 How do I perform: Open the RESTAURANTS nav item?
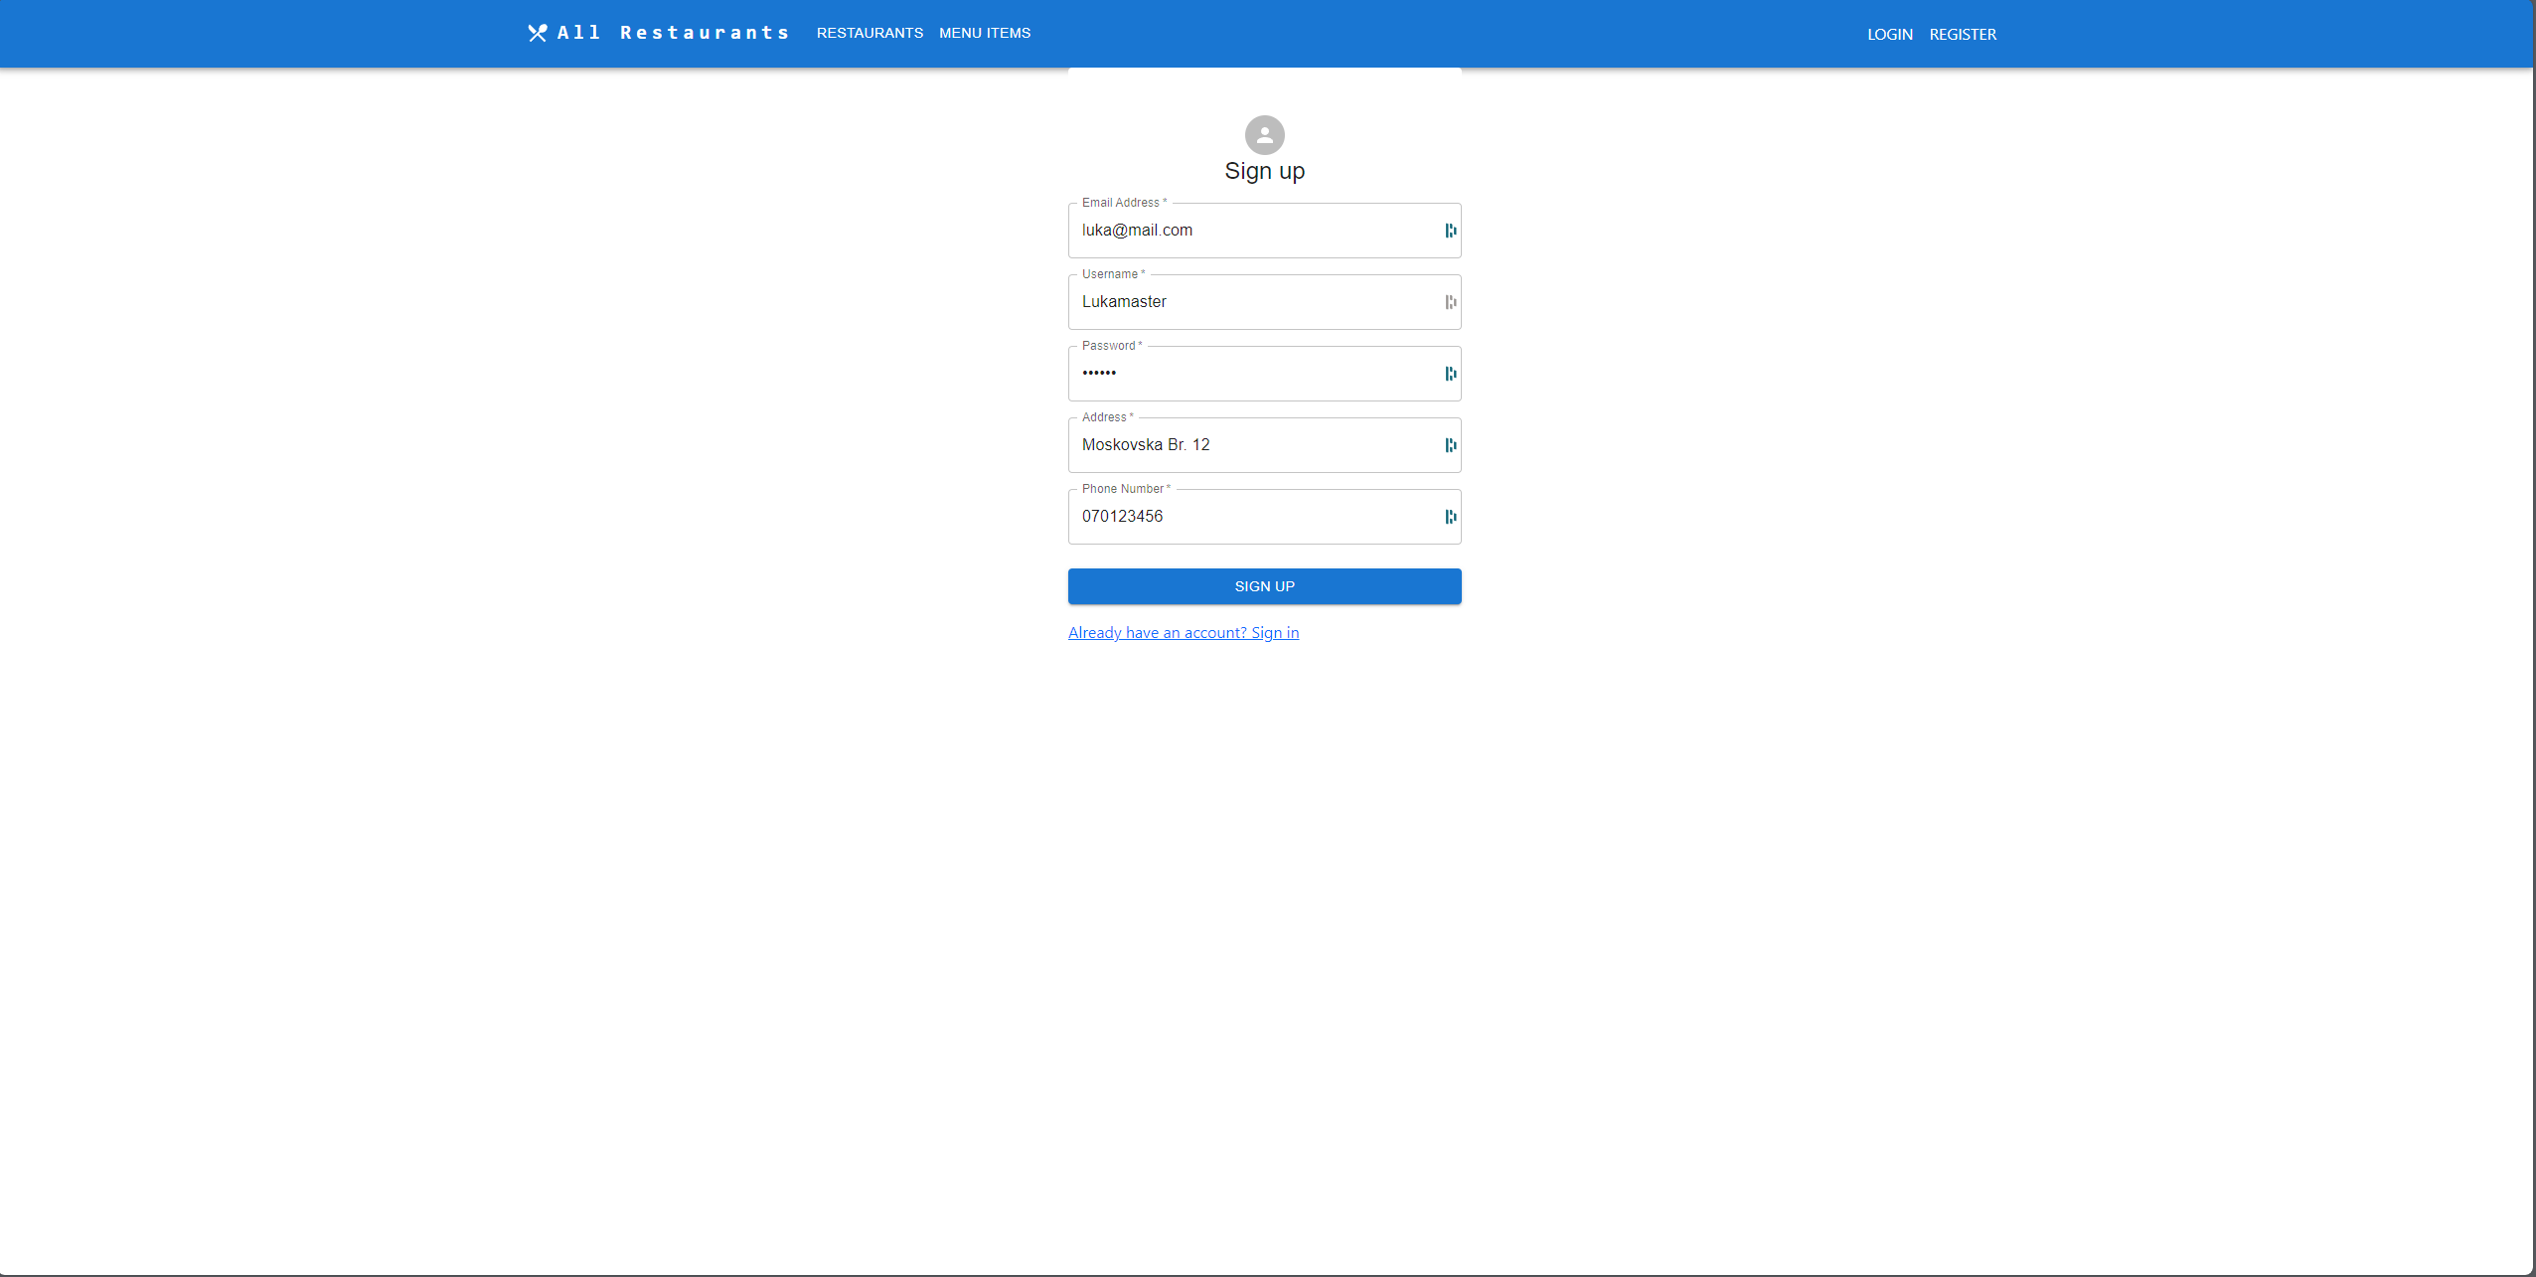pyautogui.click(x=870, y=33)
